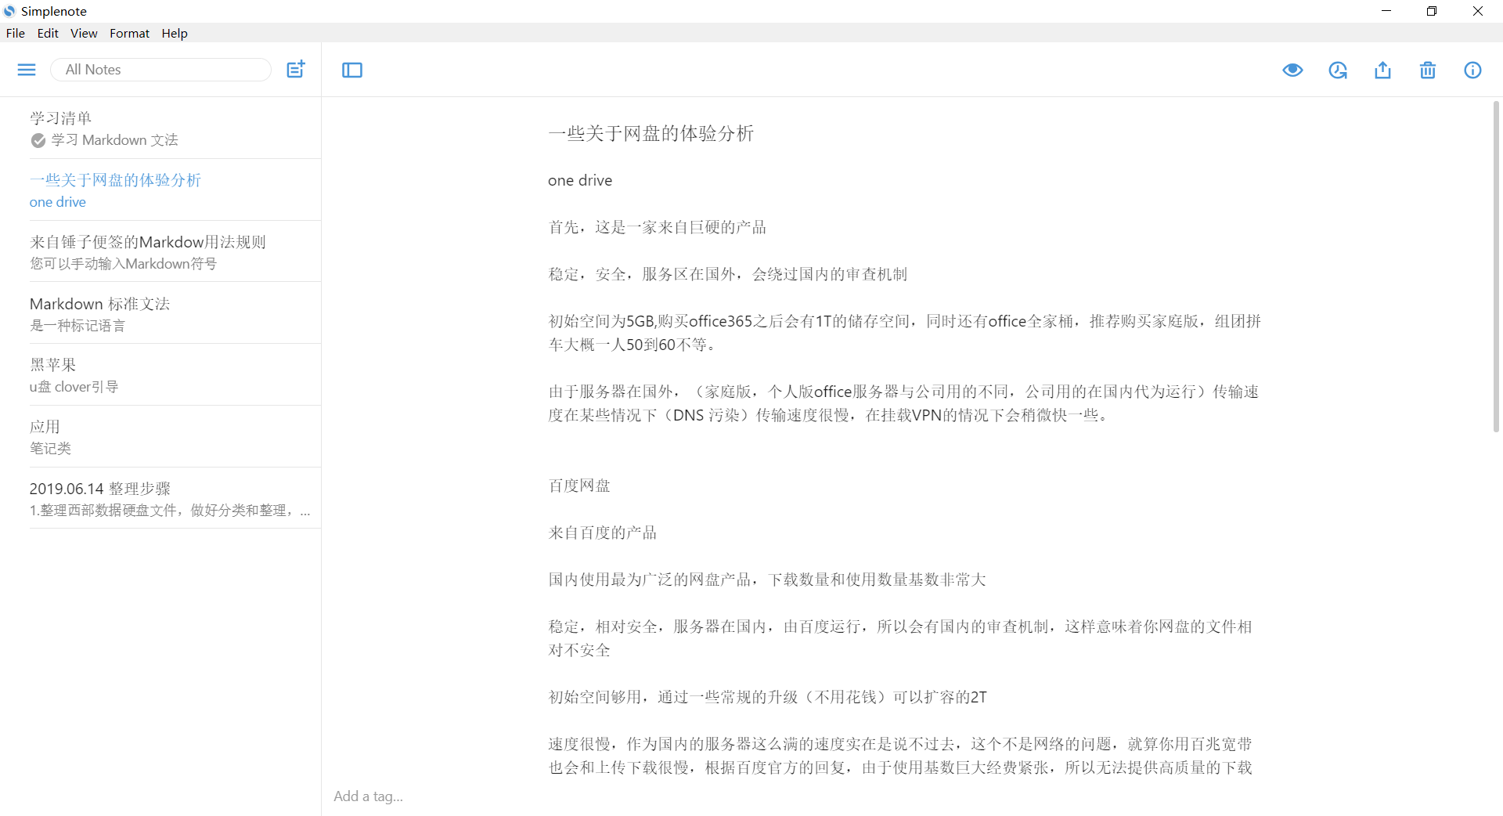The image size is (1503, 816).
Task: Focus the All Notes search field
Action: [x=160, y=70]
